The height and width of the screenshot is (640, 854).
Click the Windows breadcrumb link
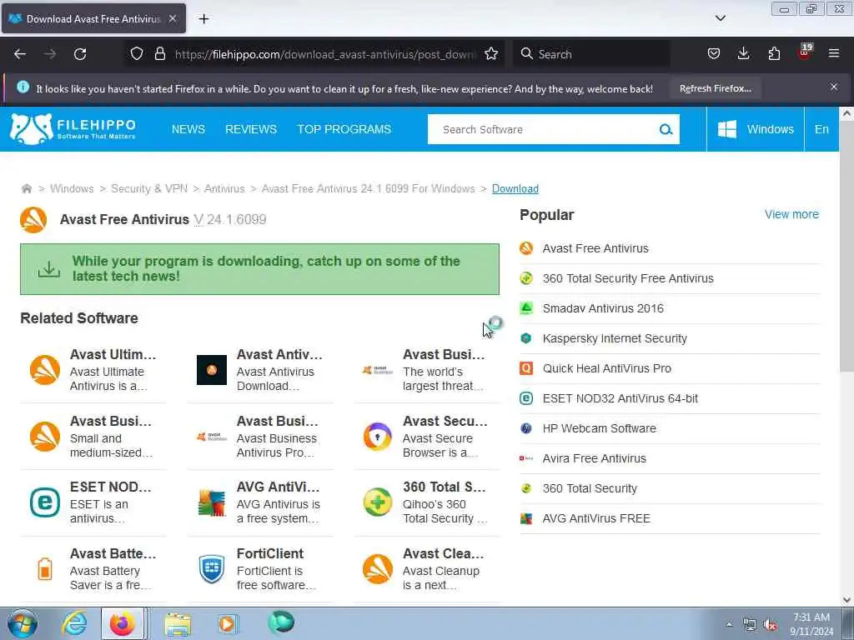tap(72, 189)
